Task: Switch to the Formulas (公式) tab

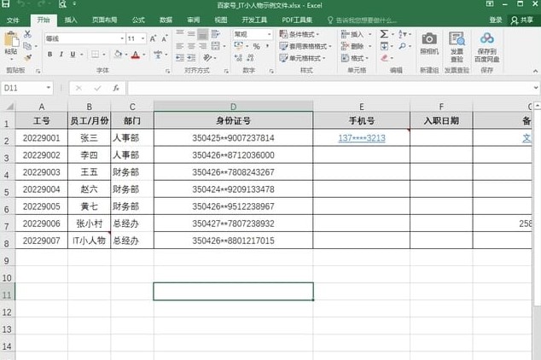Action: tap(138, 20)
